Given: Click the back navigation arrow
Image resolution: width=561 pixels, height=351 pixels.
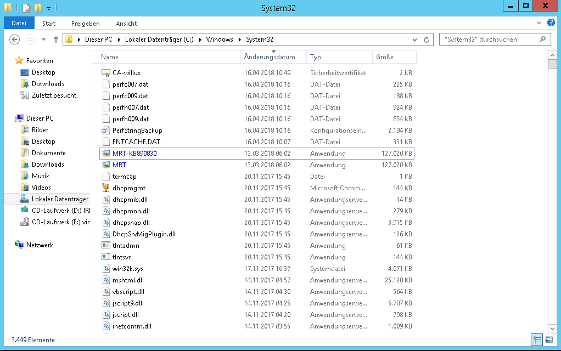Looking at the screenshot, I should click(x=15, y=39).
